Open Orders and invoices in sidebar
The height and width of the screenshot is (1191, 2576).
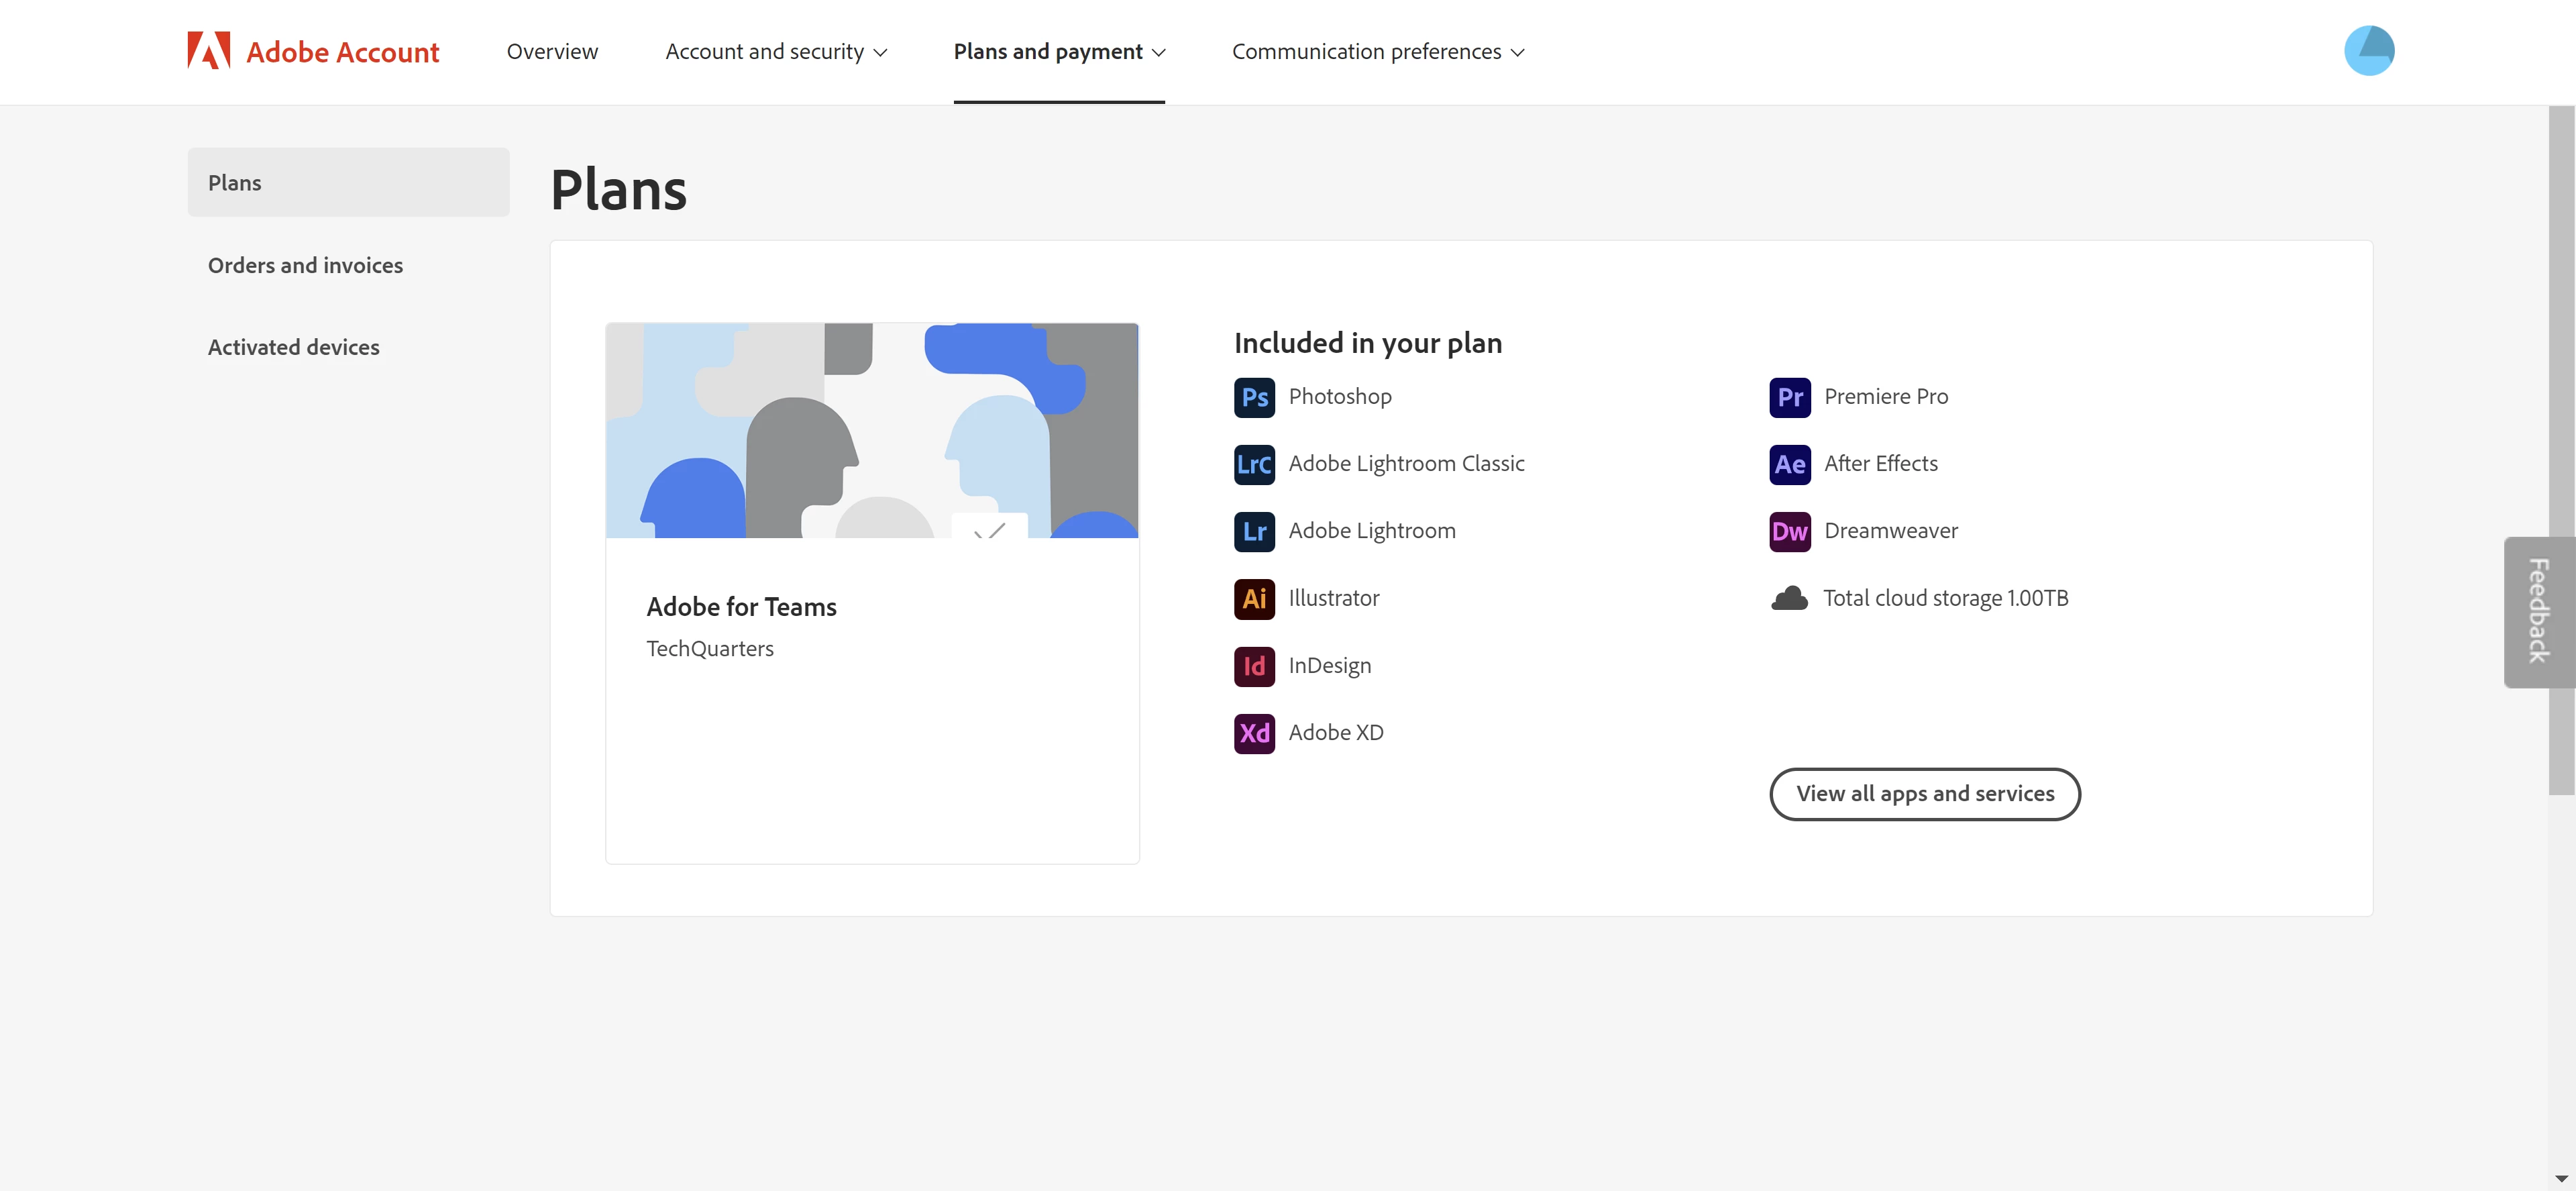(x=305, y=265)
